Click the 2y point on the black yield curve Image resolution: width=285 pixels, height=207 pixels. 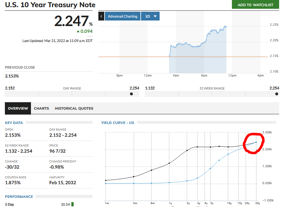[x=187, y=150]
